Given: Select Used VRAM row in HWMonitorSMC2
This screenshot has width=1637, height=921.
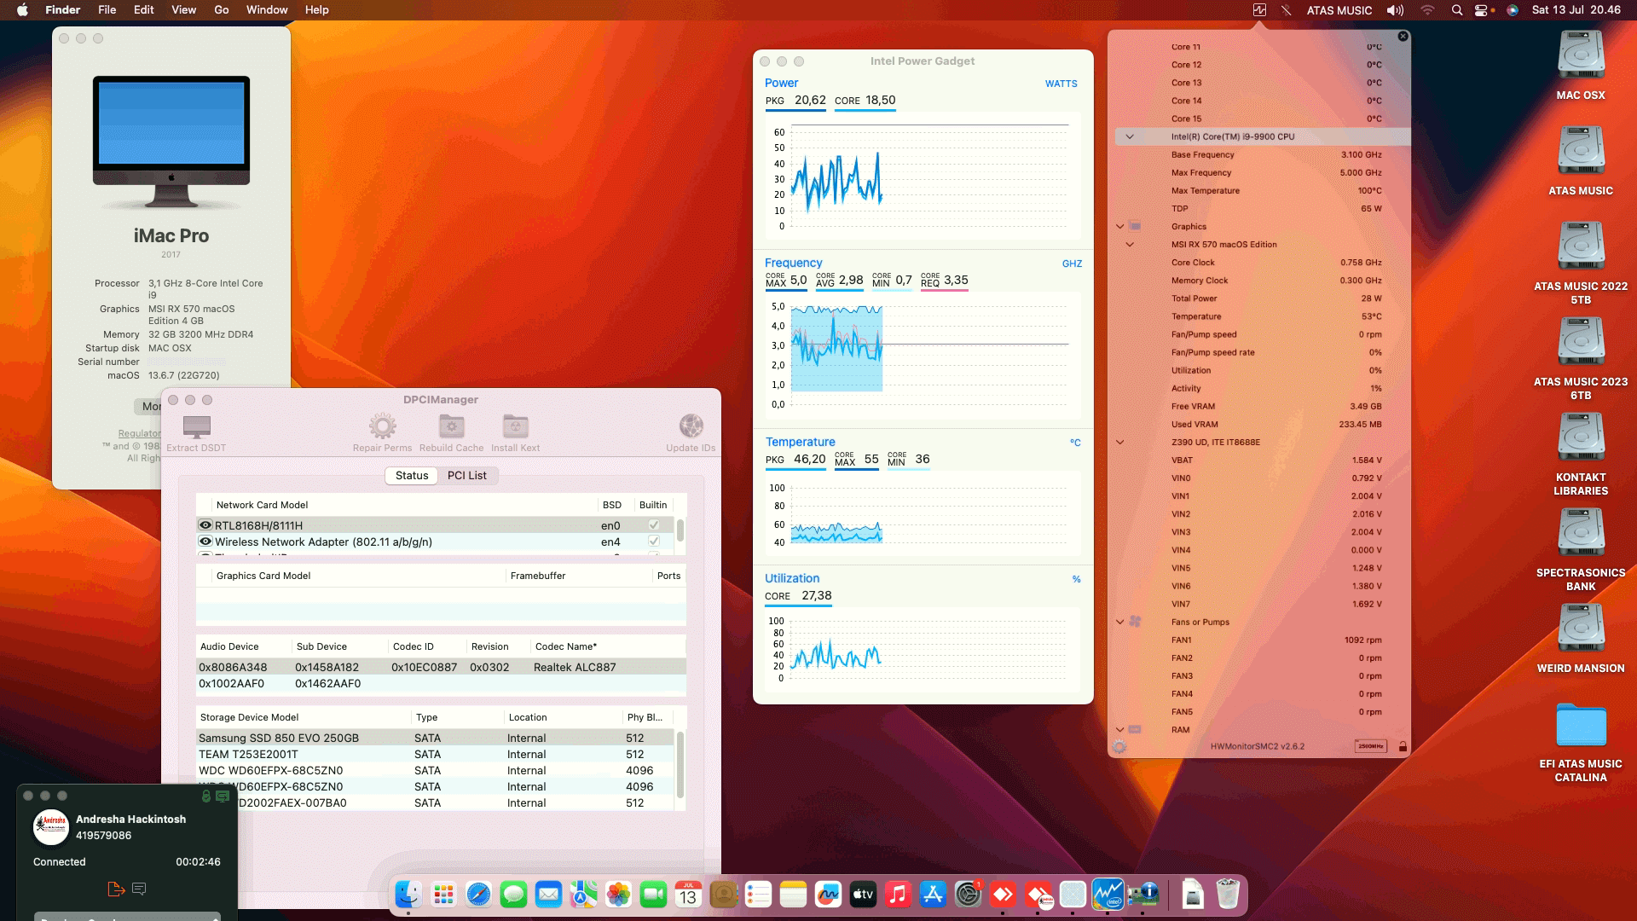Looking at the screenshot, I should pyautogui.click(x=1262, y=425).
